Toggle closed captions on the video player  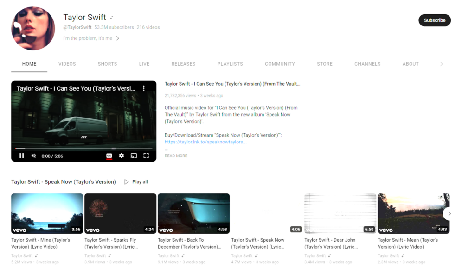tap(109, 156)
